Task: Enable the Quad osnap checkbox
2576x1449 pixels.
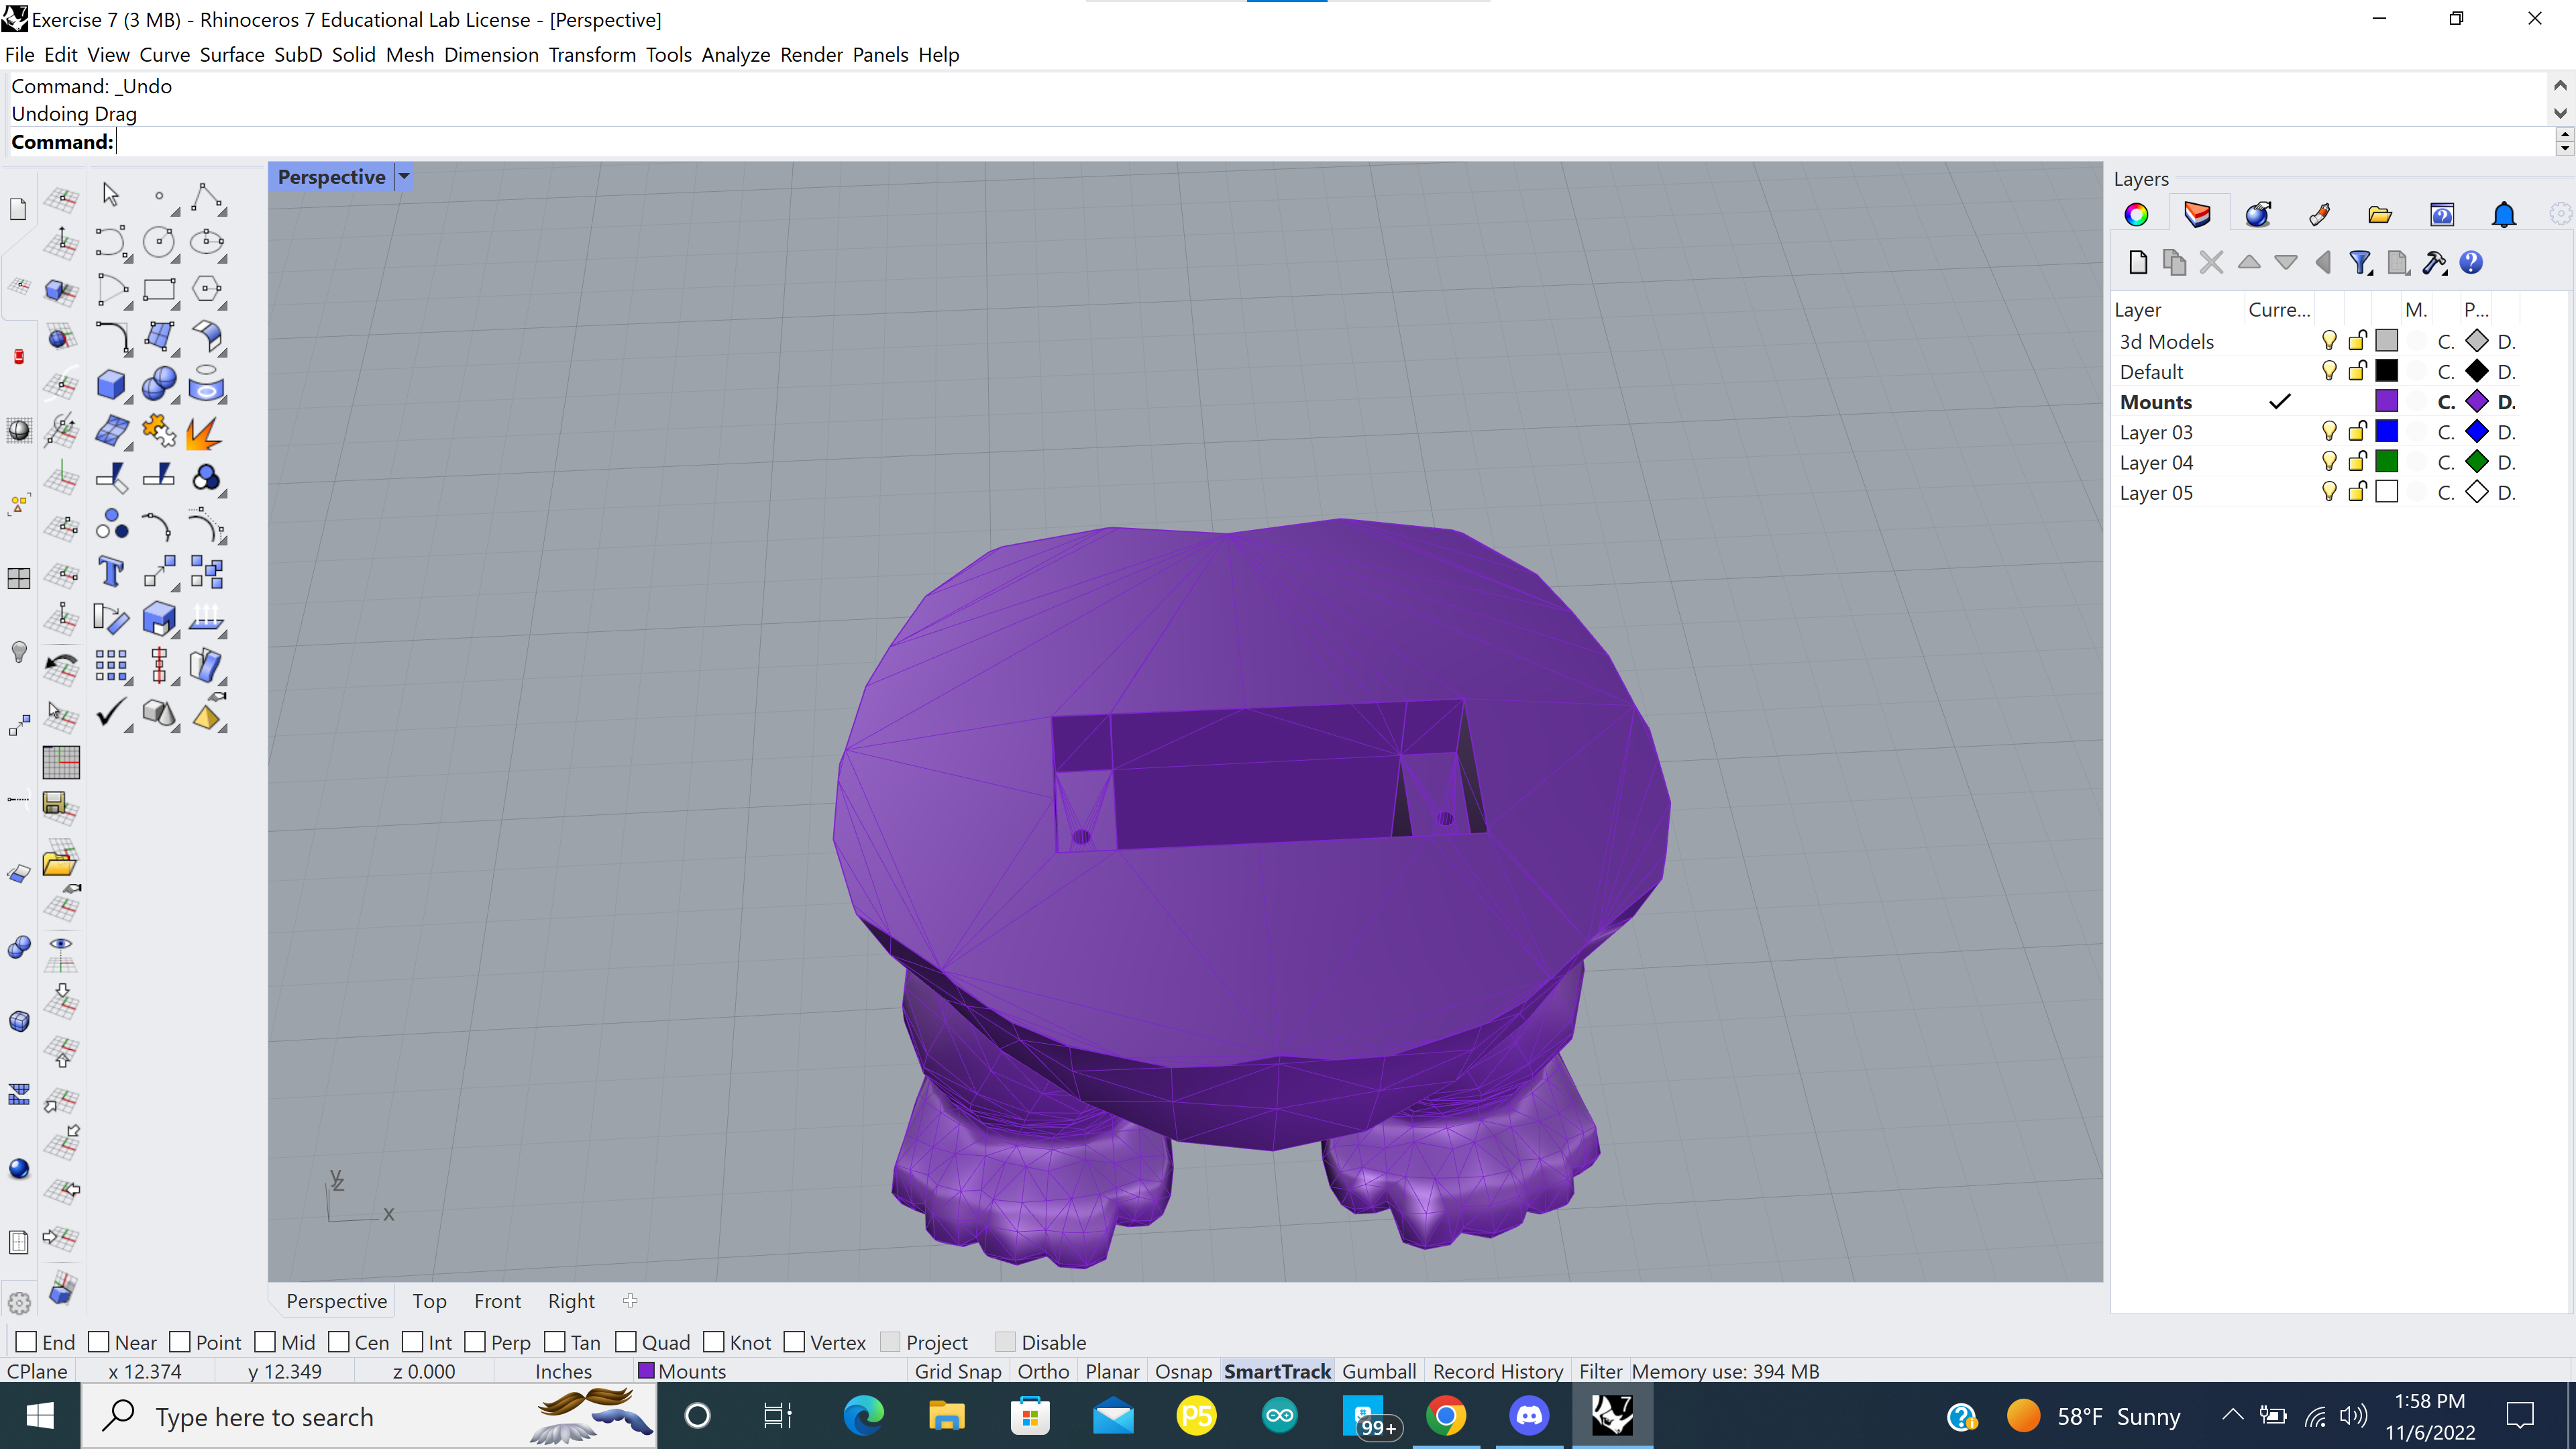Action: click(x=626, y=1342)
